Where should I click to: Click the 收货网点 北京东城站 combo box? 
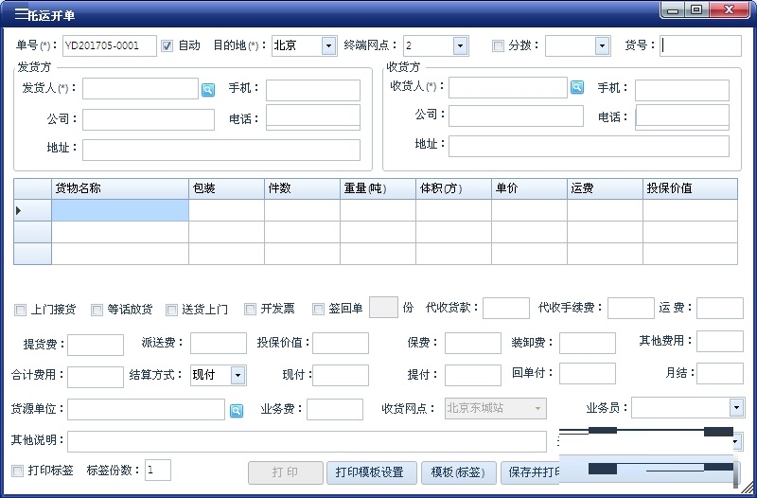click(x=496, y=409)
